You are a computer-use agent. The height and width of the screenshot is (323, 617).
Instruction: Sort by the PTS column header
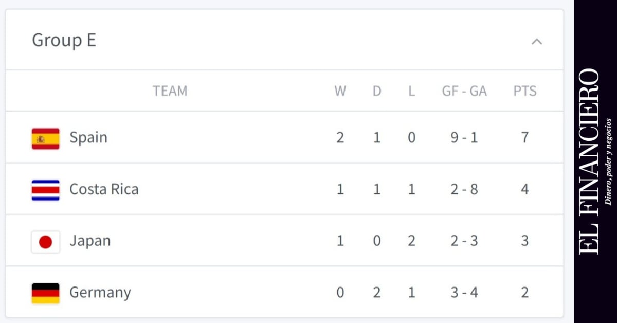(x=525, y=92)
